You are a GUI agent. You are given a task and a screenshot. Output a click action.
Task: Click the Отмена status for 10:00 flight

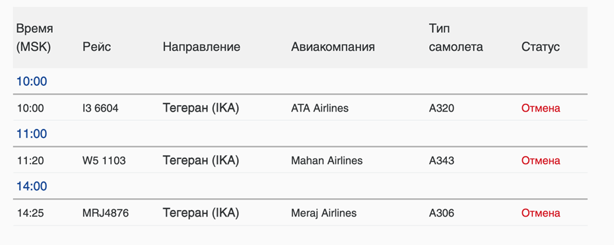click(x=541, y=108)
